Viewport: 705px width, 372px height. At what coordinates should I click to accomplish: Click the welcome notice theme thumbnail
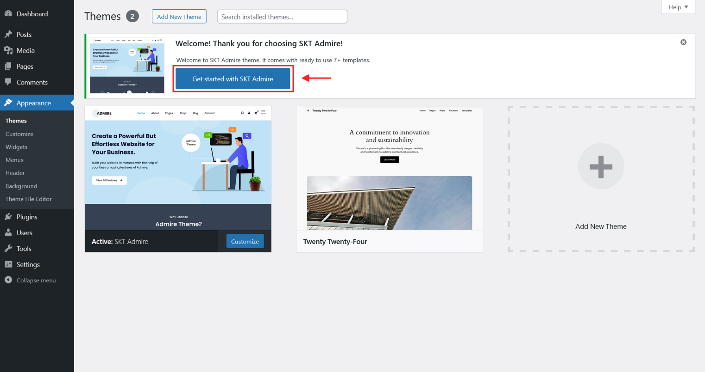(127, 66)
